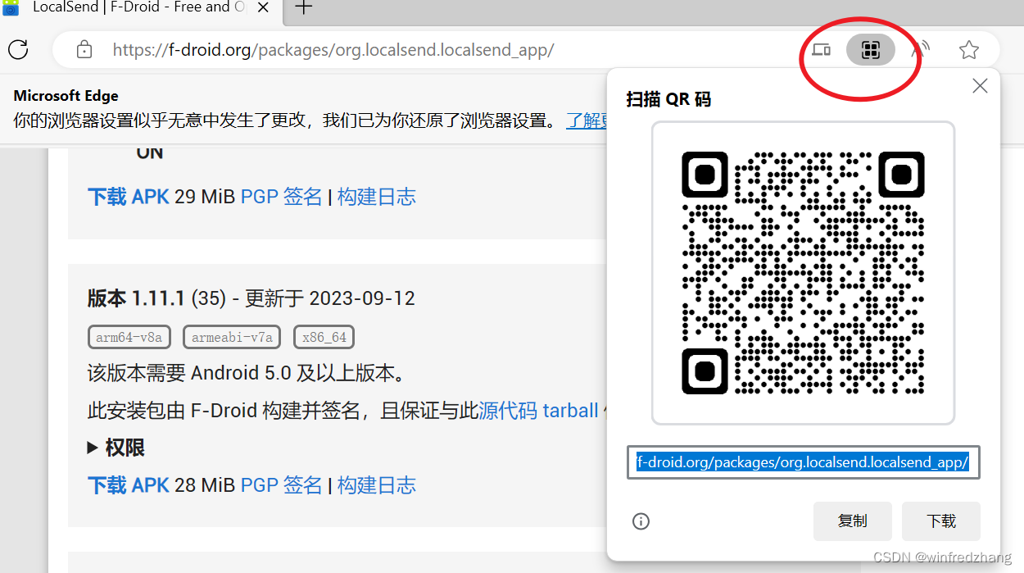Click the Microsoft Edge notification title
This screenshot has height=573, width=1024.
click(x=66, y=96)
